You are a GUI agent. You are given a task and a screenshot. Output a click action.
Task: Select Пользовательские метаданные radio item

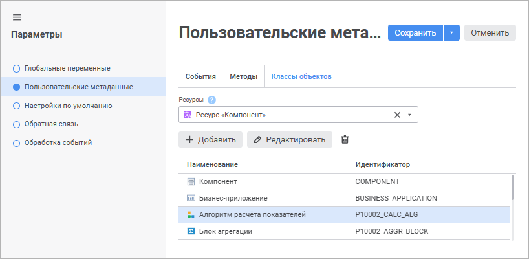(16, 87)
